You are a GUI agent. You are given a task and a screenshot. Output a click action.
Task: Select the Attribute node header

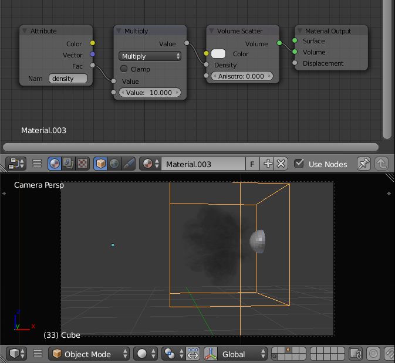point(56,30)
